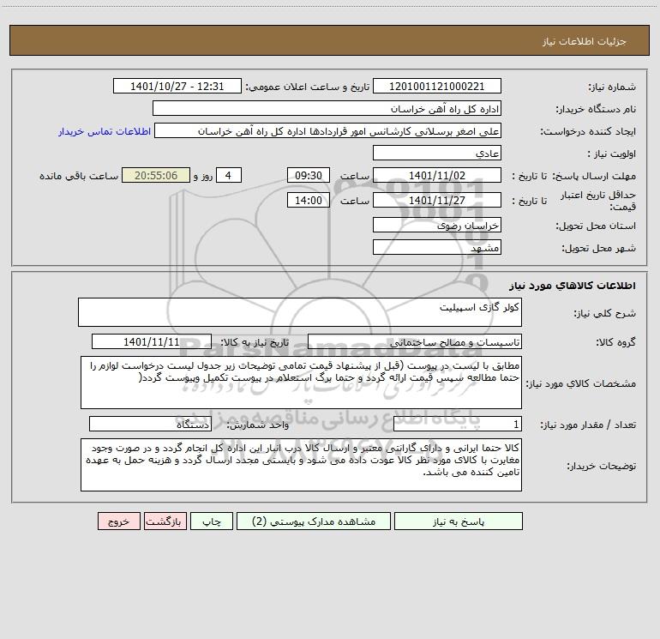The image size is (660, 639).
Task: Click the label تاریخ نیاز به کالا
Action: (255, 342)
